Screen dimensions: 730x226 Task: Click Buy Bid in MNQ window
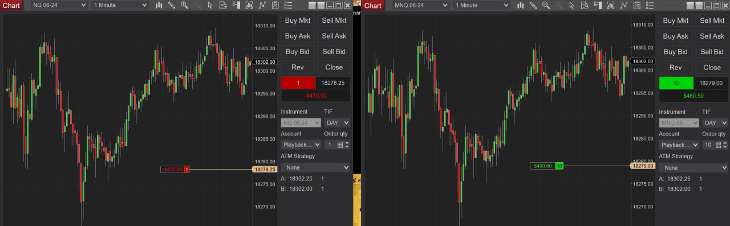tap(676, 51)
